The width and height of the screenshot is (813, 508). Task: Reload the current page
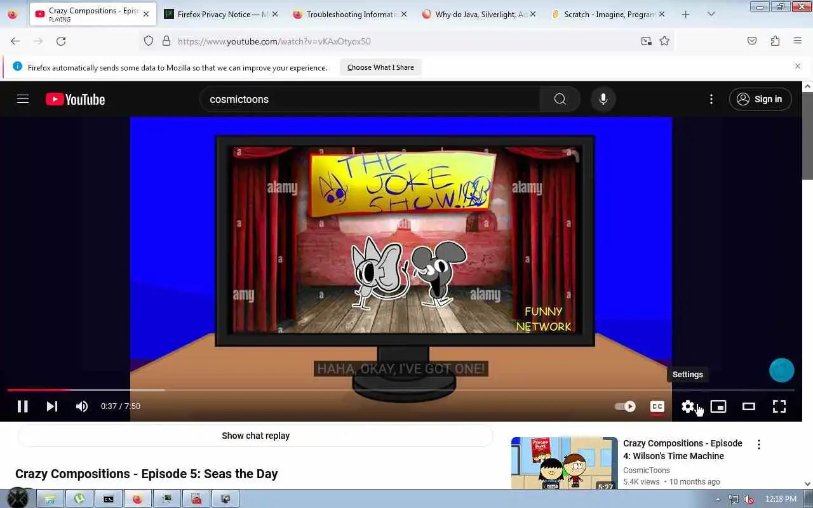61,41
